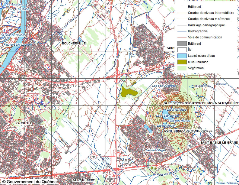Click the LONGUEUIL city label

pos(23,123)
